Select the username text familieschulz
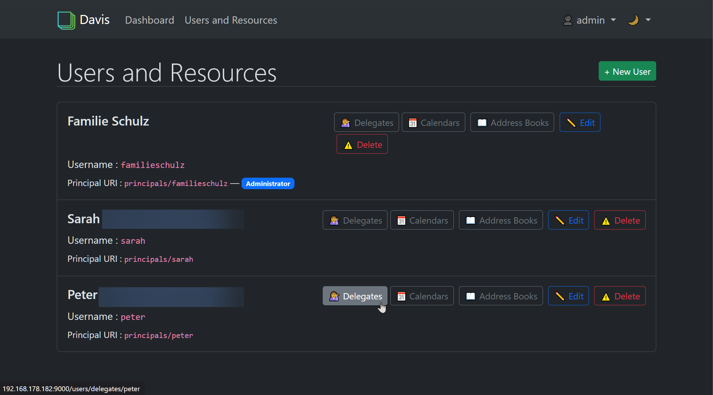Viewport: 713px width, 395px height. pos(153,165)
